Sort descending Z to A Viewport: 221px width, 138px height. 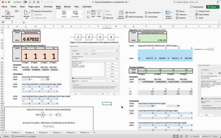(88, 17)
